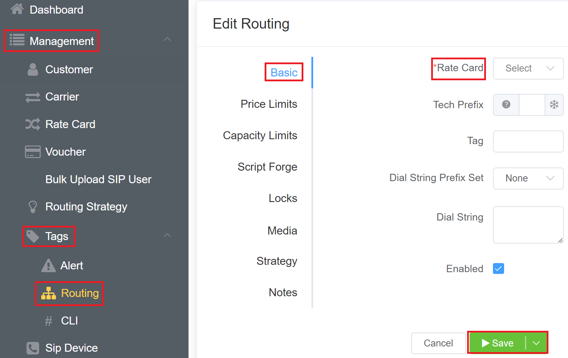Click the Sip Device phone icon
Image resolution: width=568 pixels, height=358 pixels.
33,348
